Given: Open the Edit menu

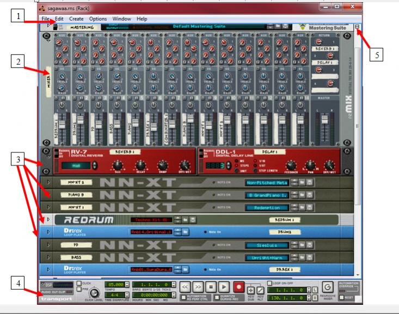Looking at the screenshot, I should point(59,19).
